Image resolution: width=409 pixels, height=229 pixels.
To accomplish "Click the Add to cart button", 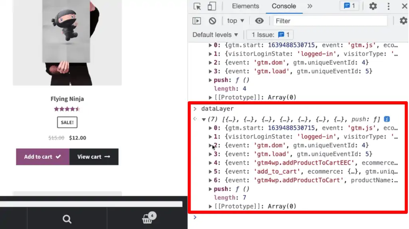I will (42, 157).
